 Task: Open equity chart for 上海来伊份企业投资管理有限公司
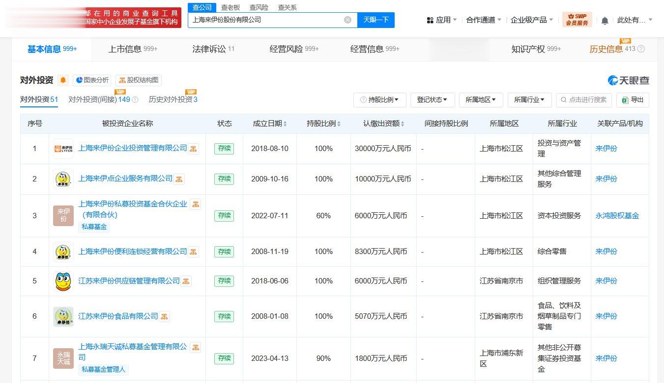point(194,148)
